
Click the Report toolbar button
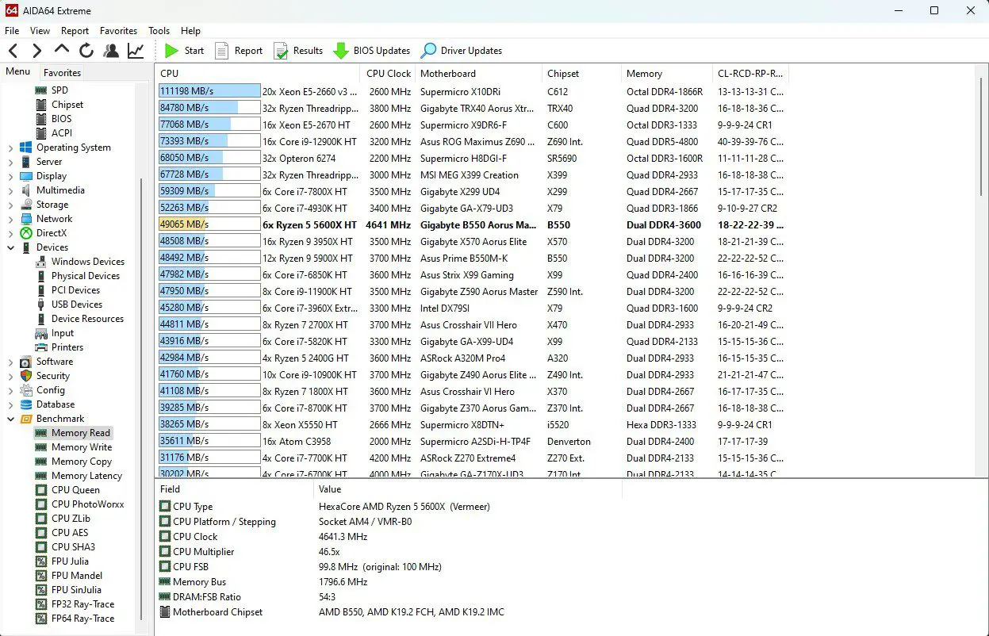(x=239, y=51)
